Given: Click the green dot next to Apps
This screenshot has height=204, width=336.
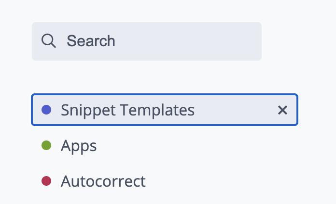Looking at the screenshot, I should point(46,145).
